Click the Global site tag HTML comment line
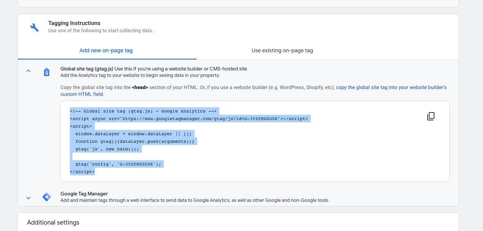 [x=143, y=111]
